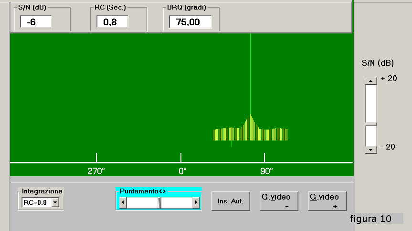Click the S/N (dB) field showing -6
The height and width of the screenshot is (231, 412).
(36, 22)
